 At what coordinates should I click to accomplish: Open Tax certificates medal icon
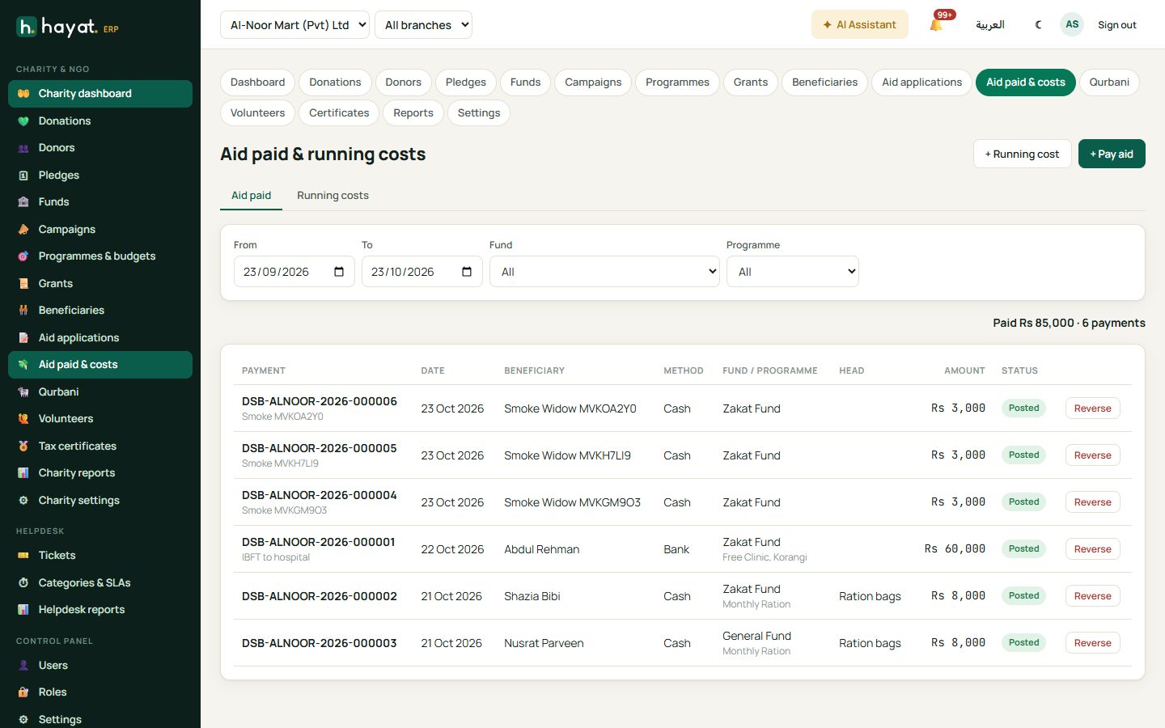click(x=23, y=447)
